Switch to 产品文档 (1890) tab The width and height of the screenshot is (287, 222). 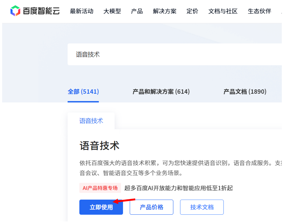pyautogui.click(x=245, y=92)
